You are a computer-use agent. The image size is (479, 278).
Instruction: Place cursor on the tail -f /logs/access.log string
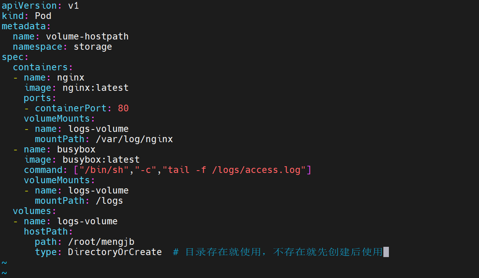237,170
